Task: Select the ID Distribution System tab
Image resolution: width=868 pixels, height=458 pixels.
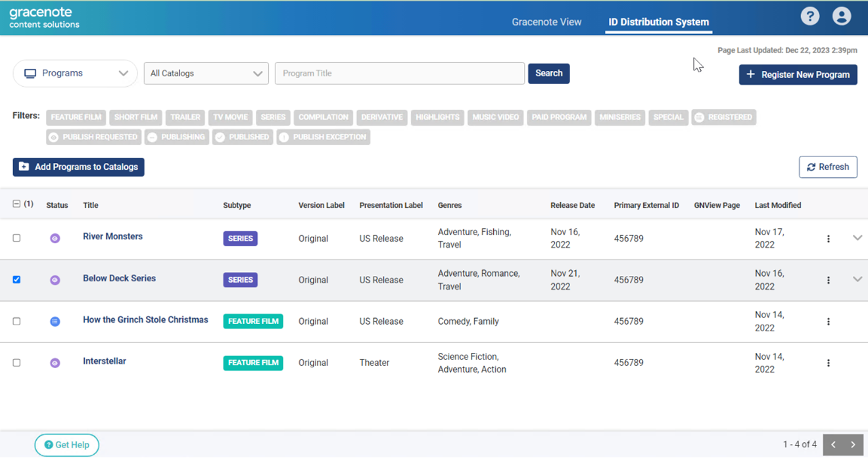Action: point(658,22)
